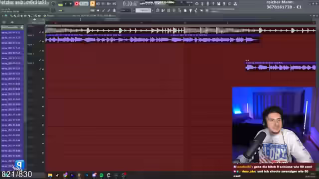Adjust the master pitch knob
The image size is (319, 179).
pyautogui.click(x=53, y=10)
